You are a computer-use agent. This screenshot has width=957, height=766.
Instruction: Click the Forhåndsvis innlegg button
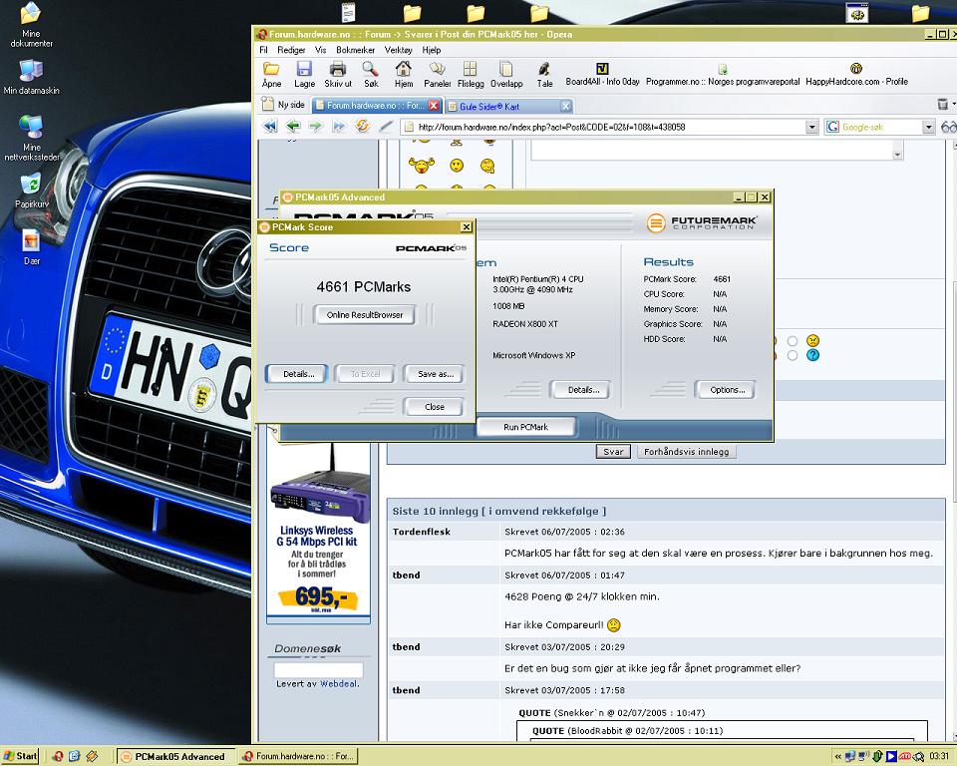pos(686,452)
